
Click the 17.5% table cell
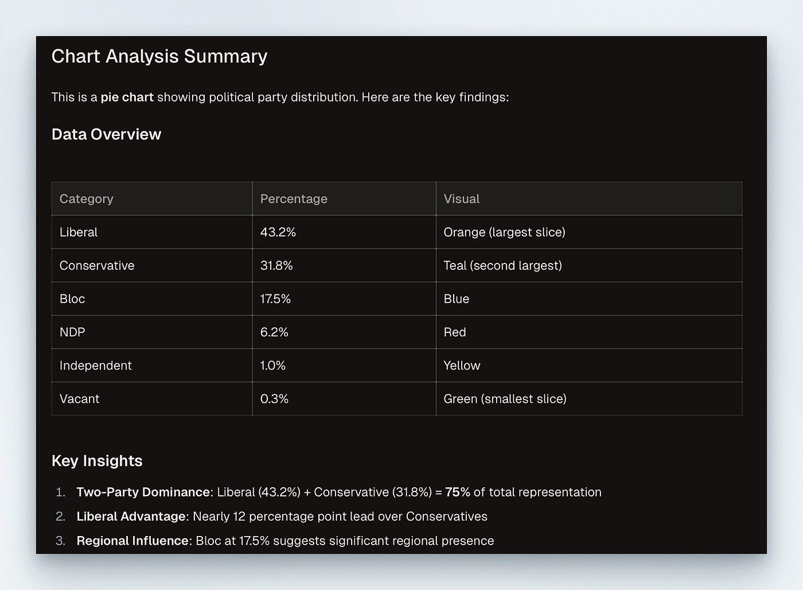click(344, 298)
